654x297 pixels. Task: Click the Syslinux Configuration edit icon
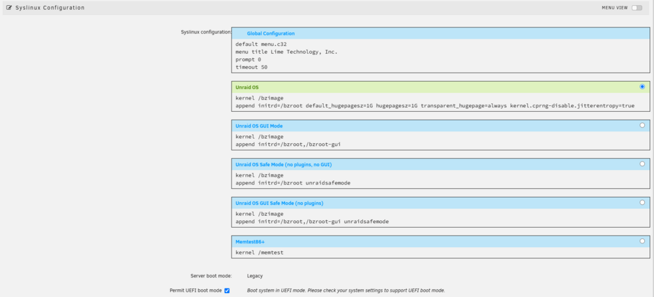[9, 7]
